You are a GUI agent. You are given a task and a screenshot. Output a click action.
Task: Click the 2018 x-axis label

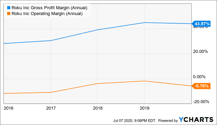(98, 108)
